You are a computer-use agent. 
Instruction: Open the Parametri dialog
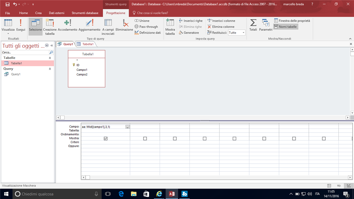click(266, 25)
